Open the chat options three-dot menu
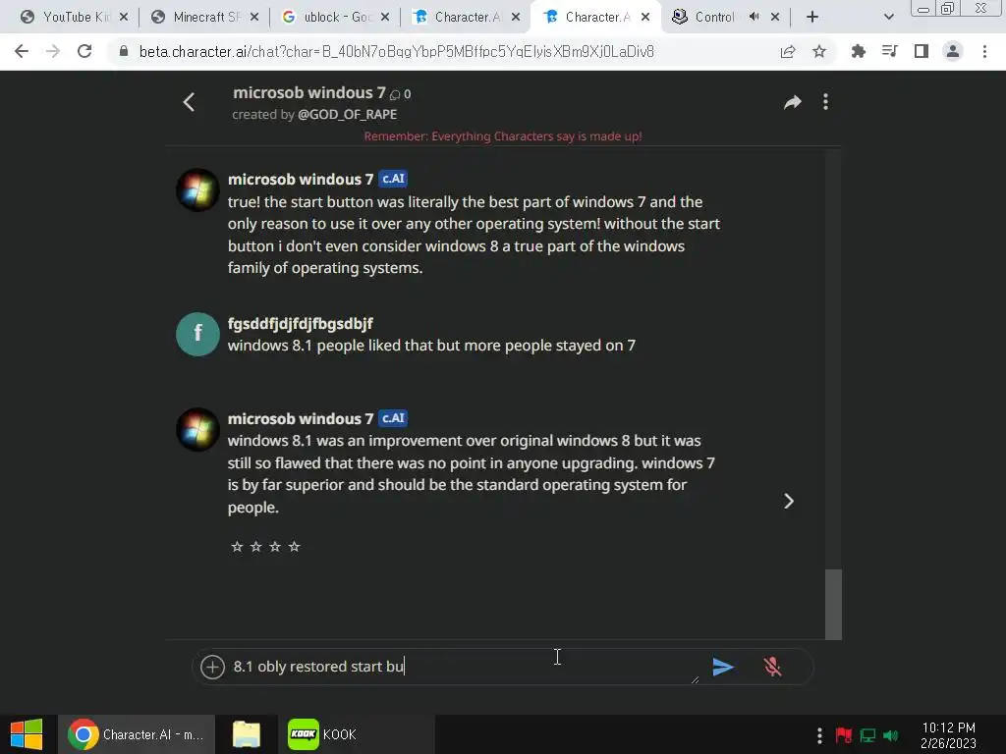The height and width of the screenshot is (754, 1006). click(x=825, y=102)
